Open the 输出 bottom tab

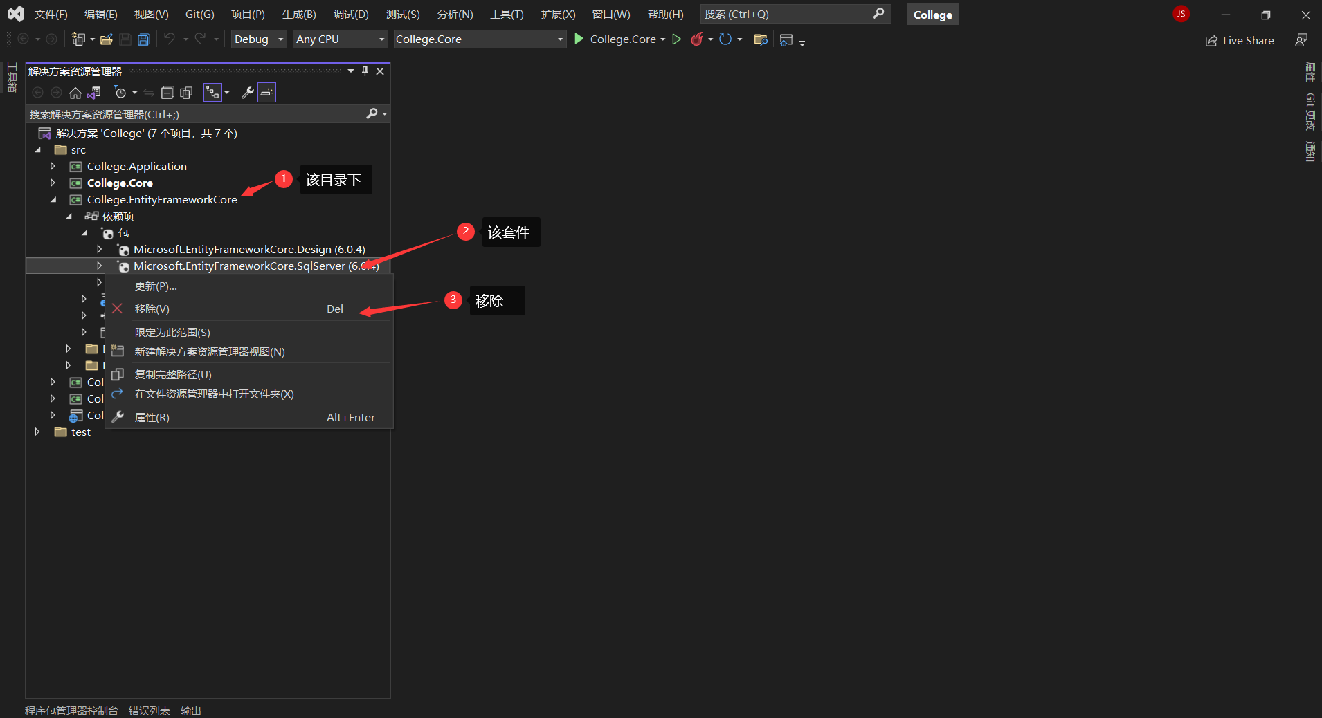tap(191, 710)
